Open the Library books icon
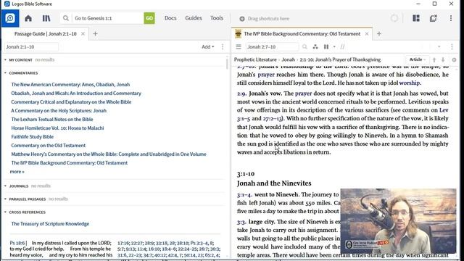464x261 pixels. [46, 18]
